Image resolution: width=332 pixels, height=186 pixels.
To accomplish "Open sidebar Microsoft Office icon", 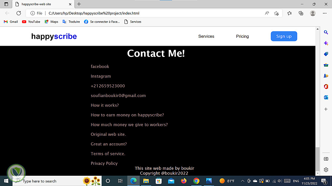I will coord(326,87).
